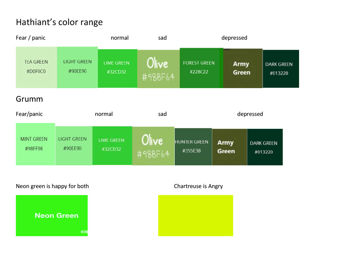Select the yellow Chartreuse rectangle
This screenshot has width=348, height=268.
[195, 215]
